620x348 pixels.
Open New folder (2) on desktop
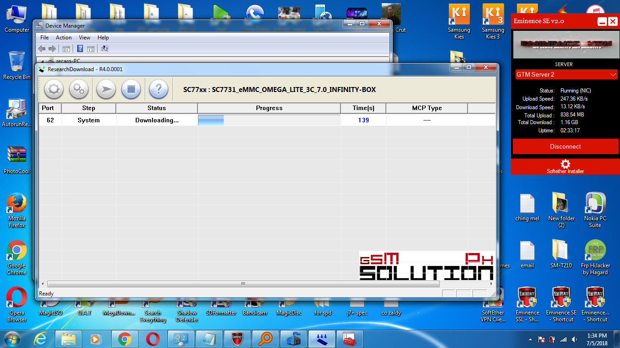coord(561,210)
